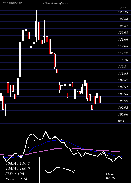131x183 pixels.
Task: Click the 100.06 price axis label
Action: 123,115
